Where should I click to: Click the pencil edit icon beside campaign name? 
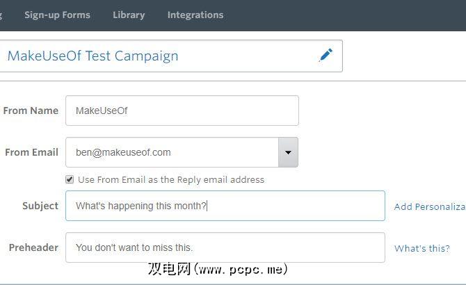(326, 55)
